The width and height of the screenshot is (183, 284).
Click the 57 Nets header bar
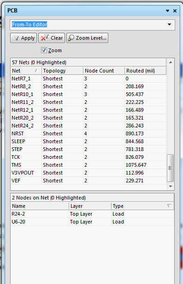click(88, 62)
